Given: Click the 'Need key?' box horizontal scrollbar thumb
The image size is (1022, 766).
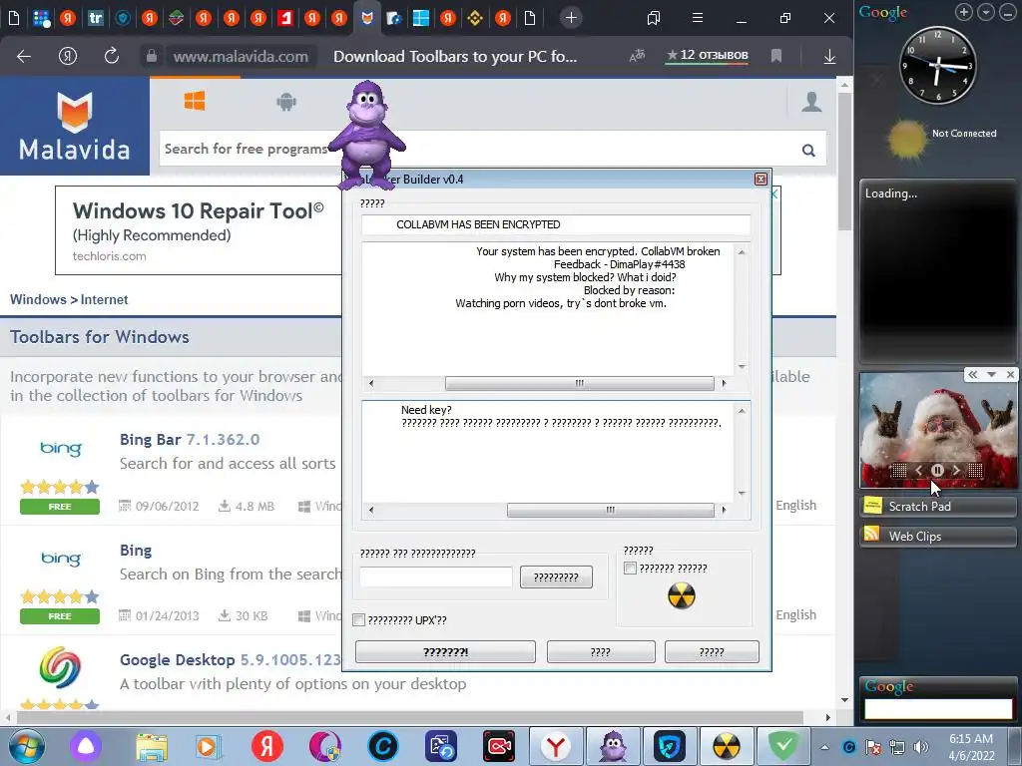Looking at the screenshot, I should [x=610, y=510].
